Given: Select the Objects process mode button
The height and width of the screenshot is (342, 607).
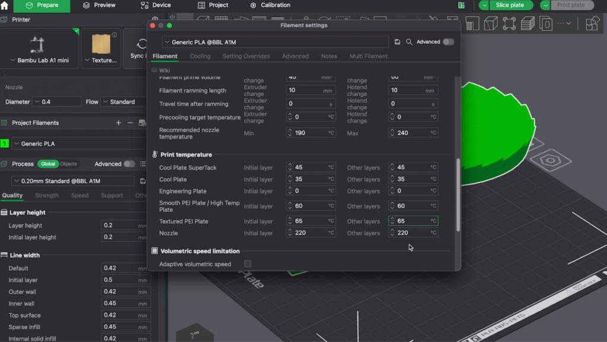Looking at the screenshot, I should click(x=69, y=164).
